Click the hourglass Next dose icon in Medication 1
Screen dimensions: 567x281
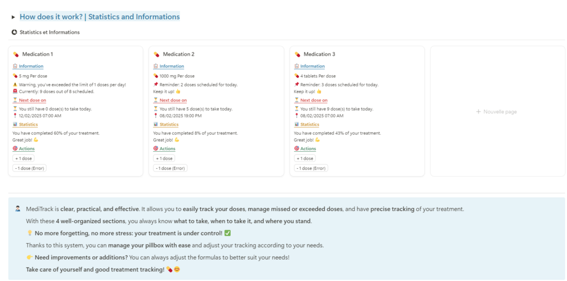click(15, 100)
